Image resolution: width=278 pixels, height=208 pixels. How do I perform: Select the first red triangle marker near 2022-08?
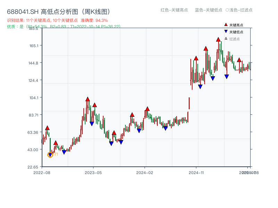click(48, 127)
